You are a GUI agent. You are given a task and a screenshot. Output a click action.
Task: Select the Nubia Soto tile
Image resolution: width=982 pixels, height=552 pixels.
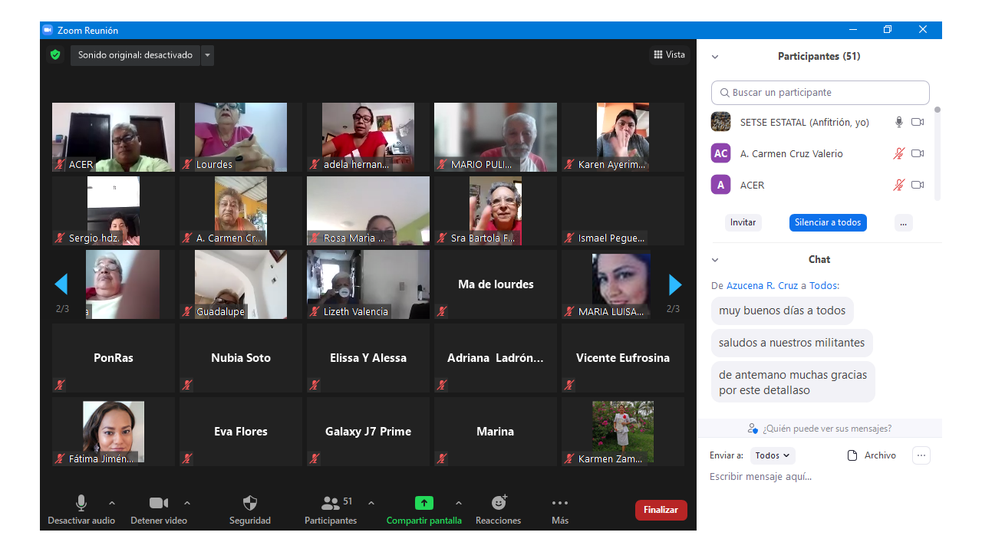coord(241,358)
